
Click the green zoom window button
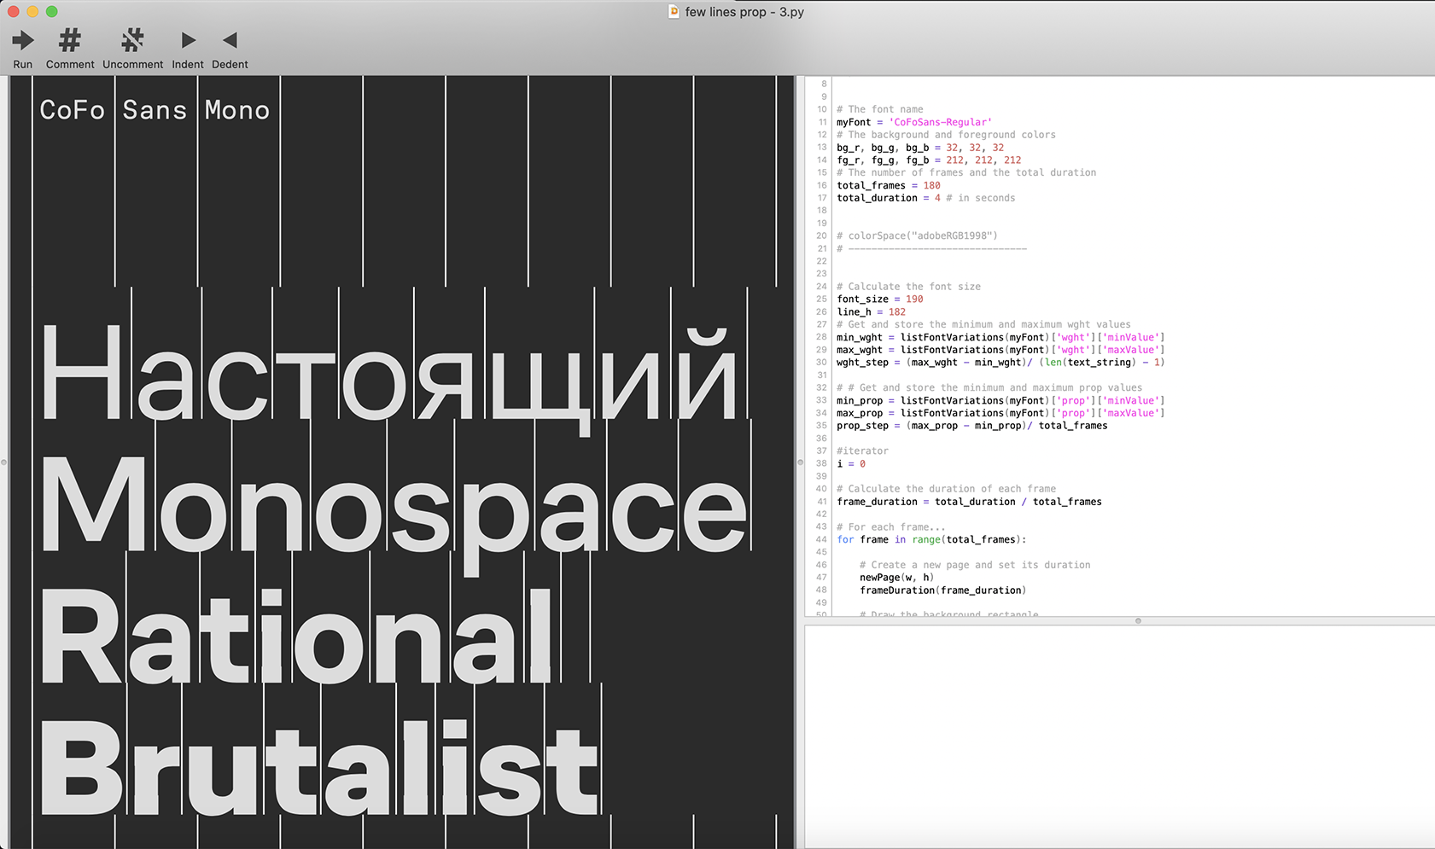point(52,12)
